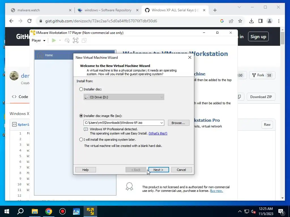Open Chrome's three-dot menu
The width and height of the screenshot is (290, 217).
coord(279,21)
